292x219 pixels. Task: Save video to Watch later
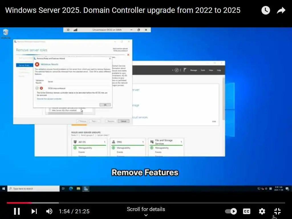[265, 10]
